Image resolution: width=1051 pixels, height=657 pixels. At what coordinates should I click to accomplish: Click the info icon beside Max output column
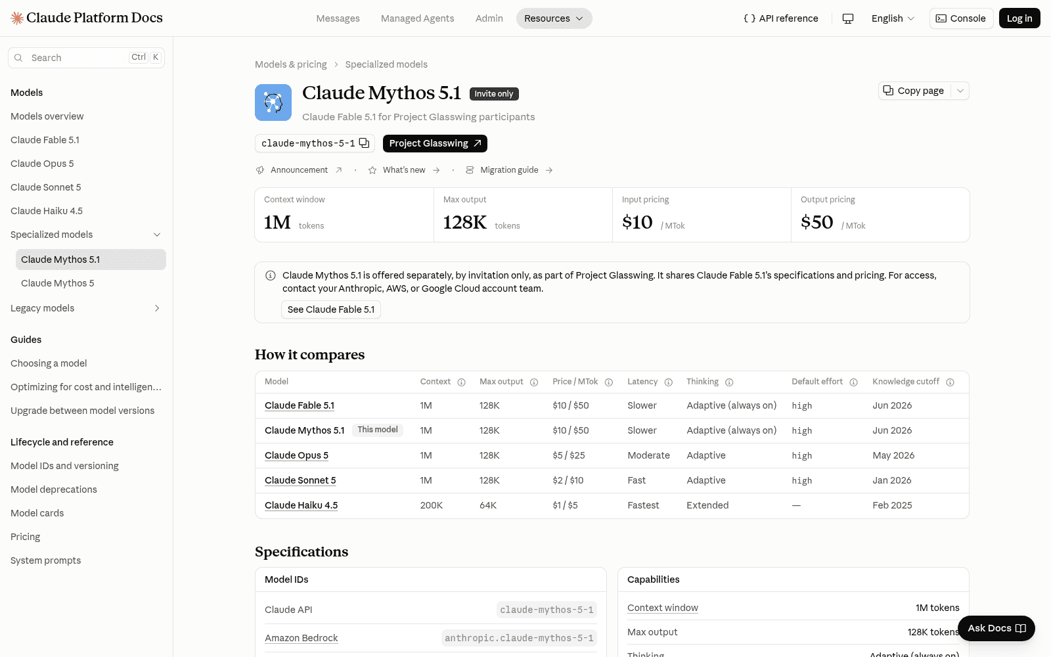[534, 382]
